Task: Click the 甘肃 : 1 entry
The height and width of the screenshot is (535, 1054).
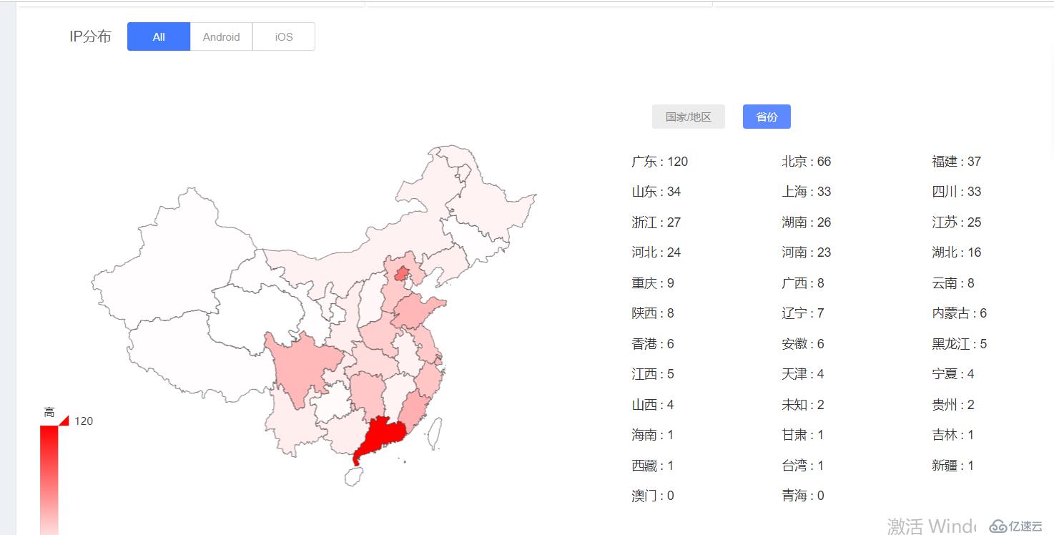Action: coord(803,435)
